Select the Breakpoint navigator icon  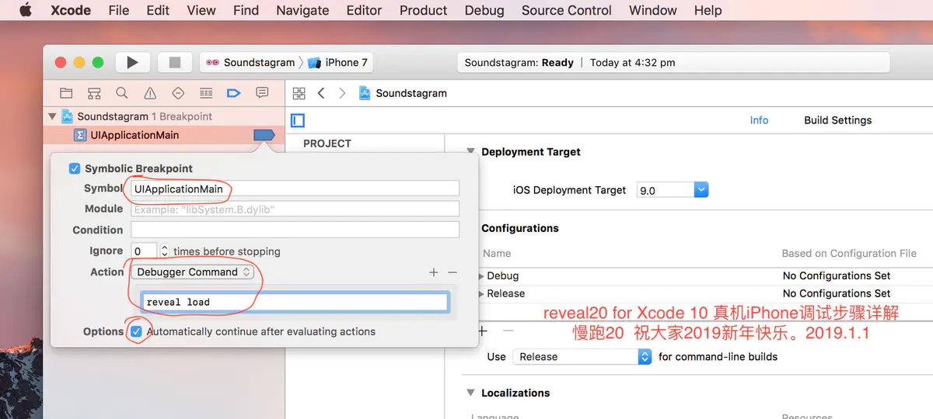point(233,93)
